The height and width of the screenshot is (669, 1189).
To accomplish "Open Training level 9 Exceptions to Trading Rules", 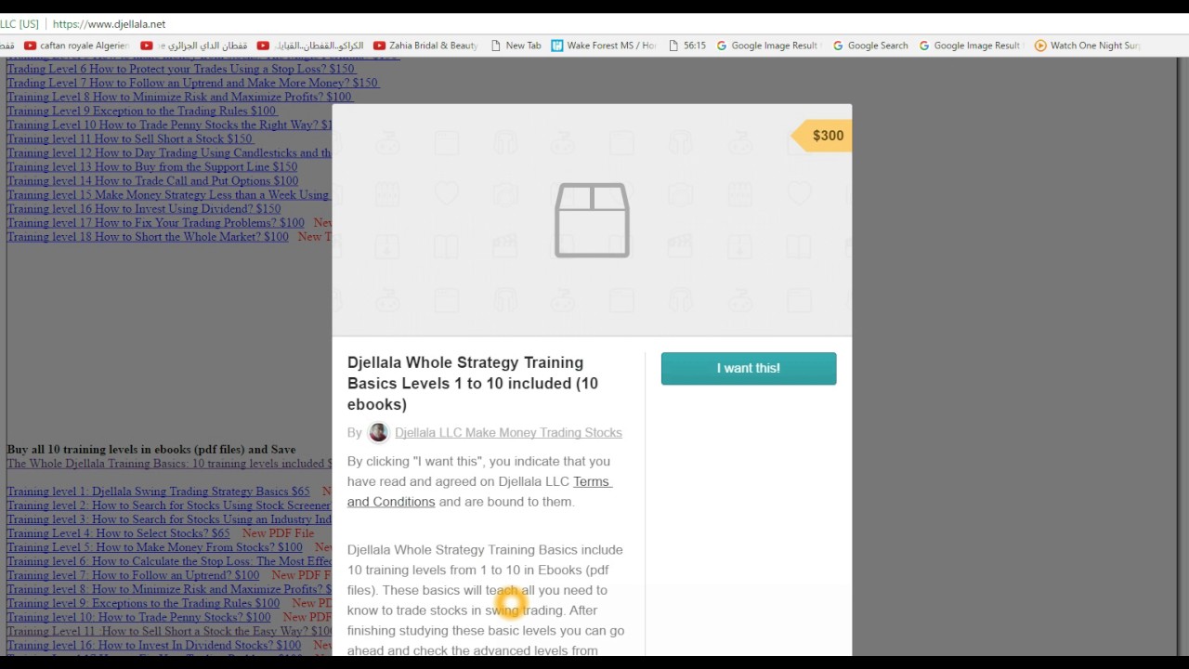I will pos(143,602).
